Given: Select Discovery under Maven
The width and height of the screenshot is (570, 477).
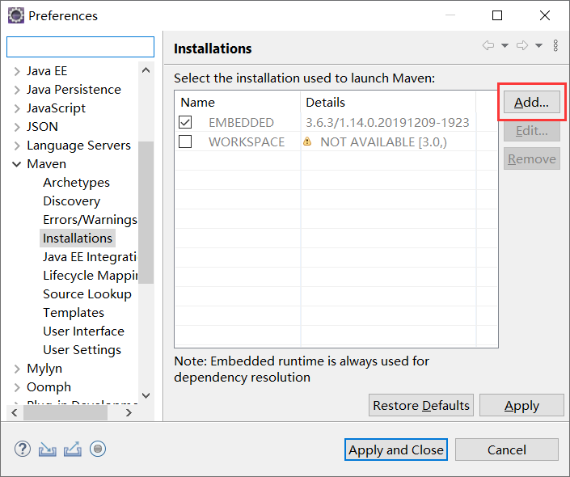Looking at the screenshot, I should (72, 201).
